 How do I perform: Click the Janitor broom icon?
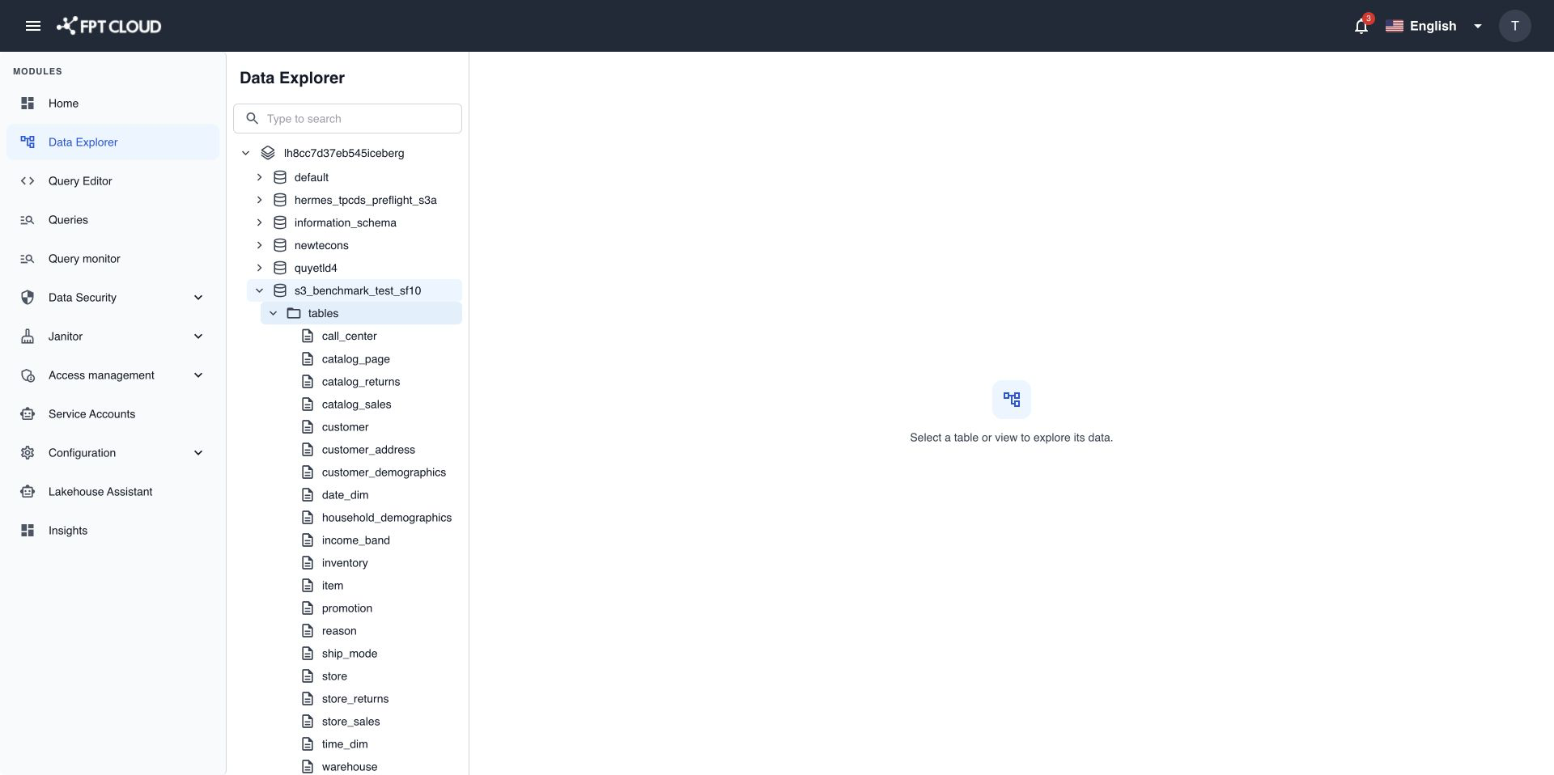point(28,337)
